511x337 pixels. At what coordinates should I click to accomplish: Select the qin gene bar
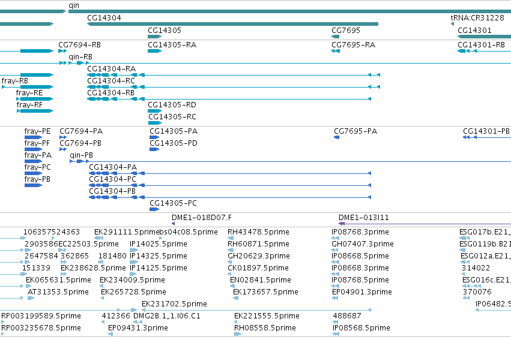tap(289, 11)
